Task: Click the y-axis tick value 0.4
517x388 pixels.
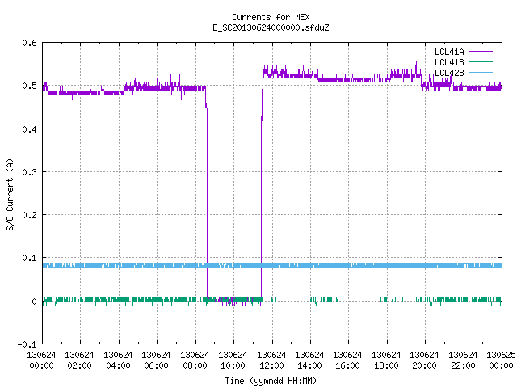Action: point(29,129)
